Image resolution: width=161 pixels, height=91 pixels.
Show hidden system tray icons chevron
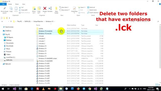(130, 89)
